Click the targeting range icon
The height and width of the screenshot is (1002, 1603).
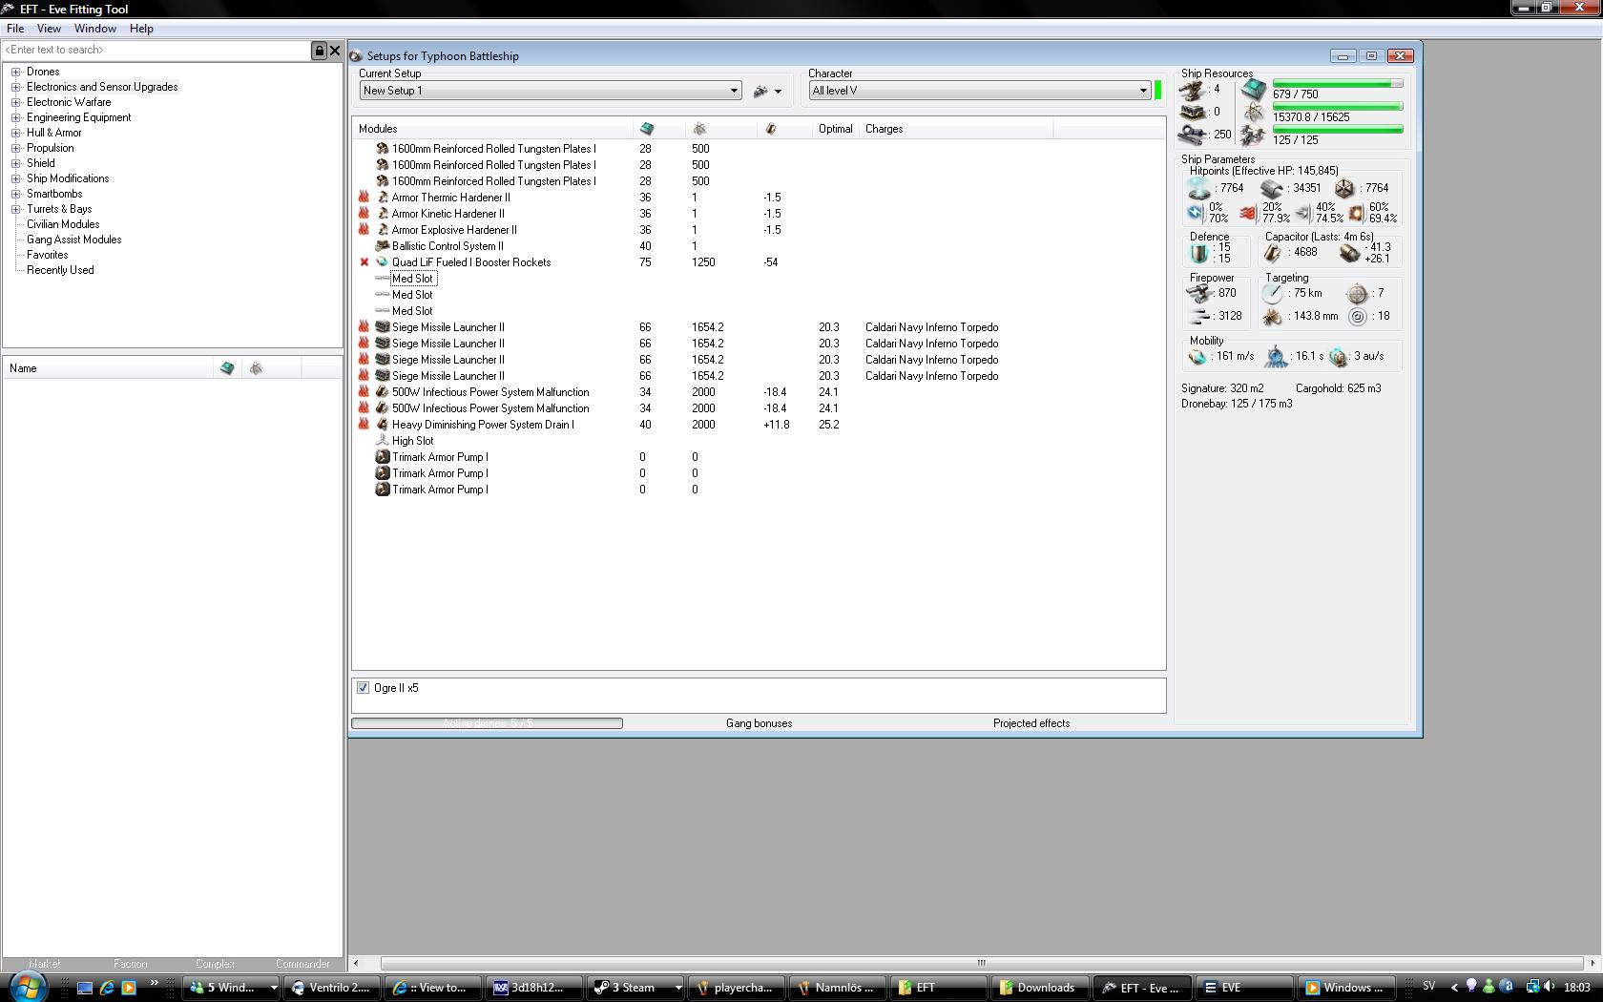click(x=1273, y=294)
